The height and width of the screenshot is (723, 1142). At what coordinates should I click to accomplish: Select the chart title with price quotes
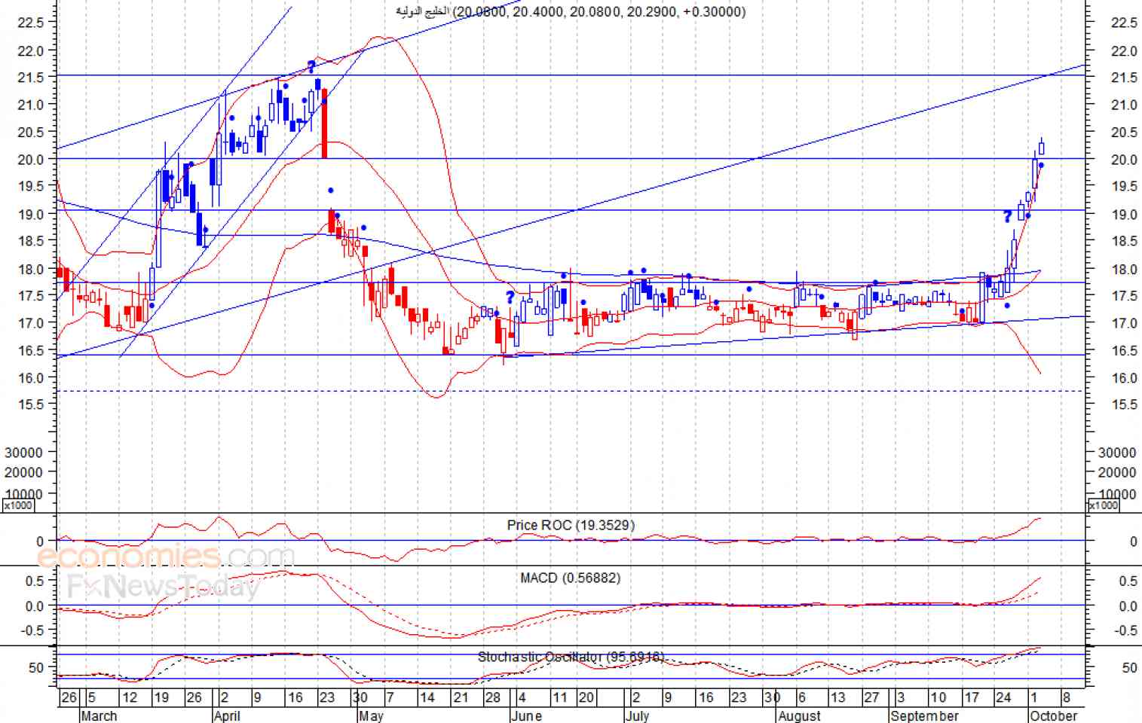pyautogui.click(x=571, y=12)
